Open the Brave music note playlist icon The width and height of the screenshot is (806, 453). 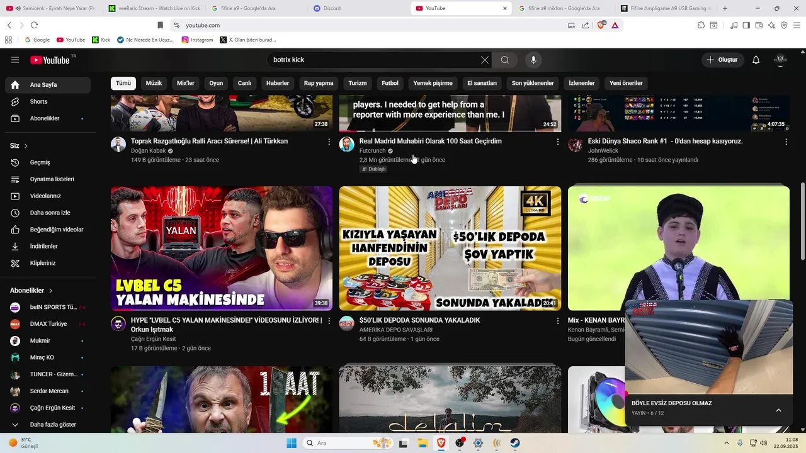click(734, 25)
